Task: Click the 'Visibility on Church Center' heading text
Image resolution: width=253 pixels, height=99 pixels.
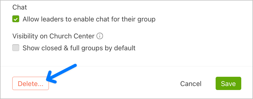Action: [53, 36]
